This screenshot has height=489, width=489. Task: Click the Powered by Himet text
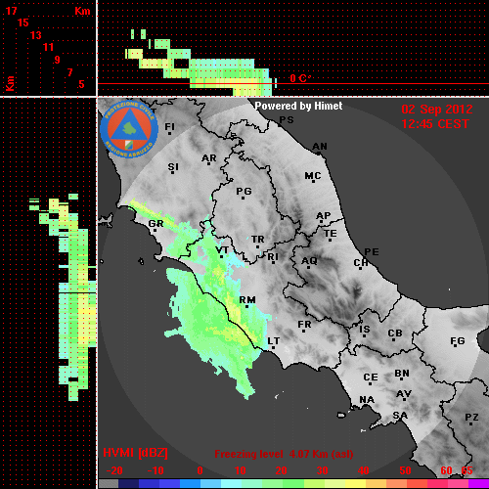tap(298, 106)
